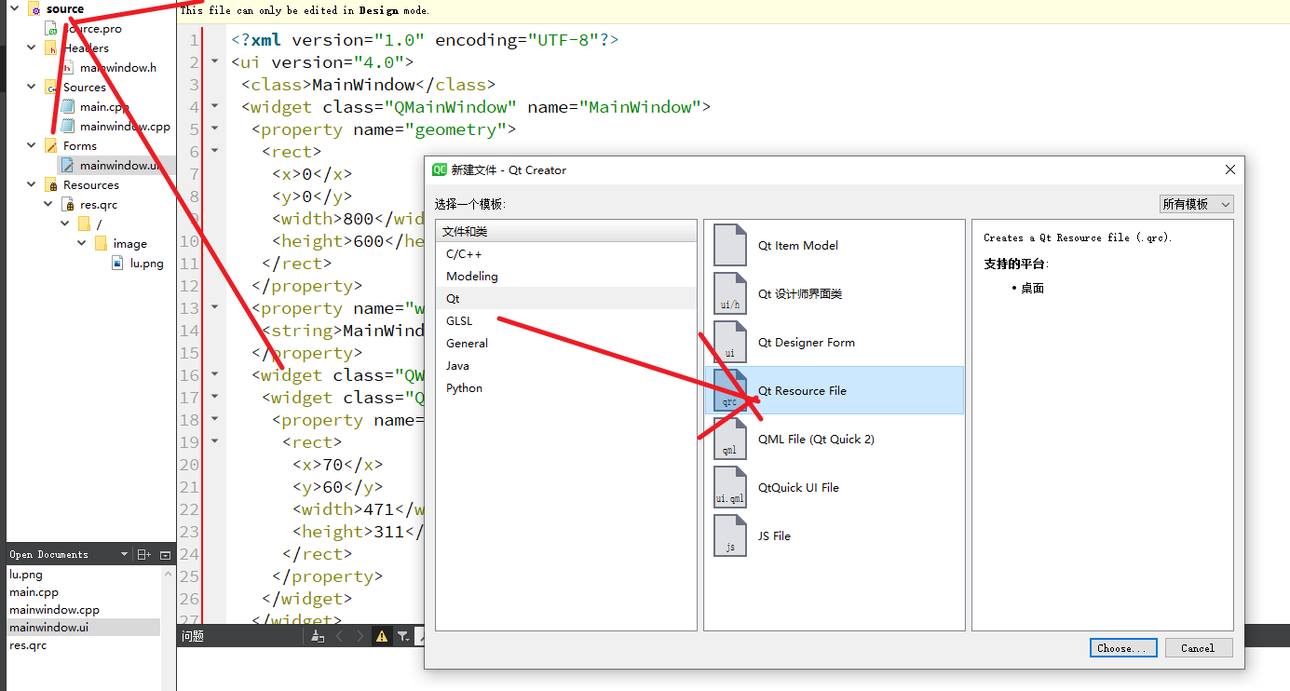Collapse the Headers folder
The height and width of the screenshot is (691, 1290).
click(32, 48)
